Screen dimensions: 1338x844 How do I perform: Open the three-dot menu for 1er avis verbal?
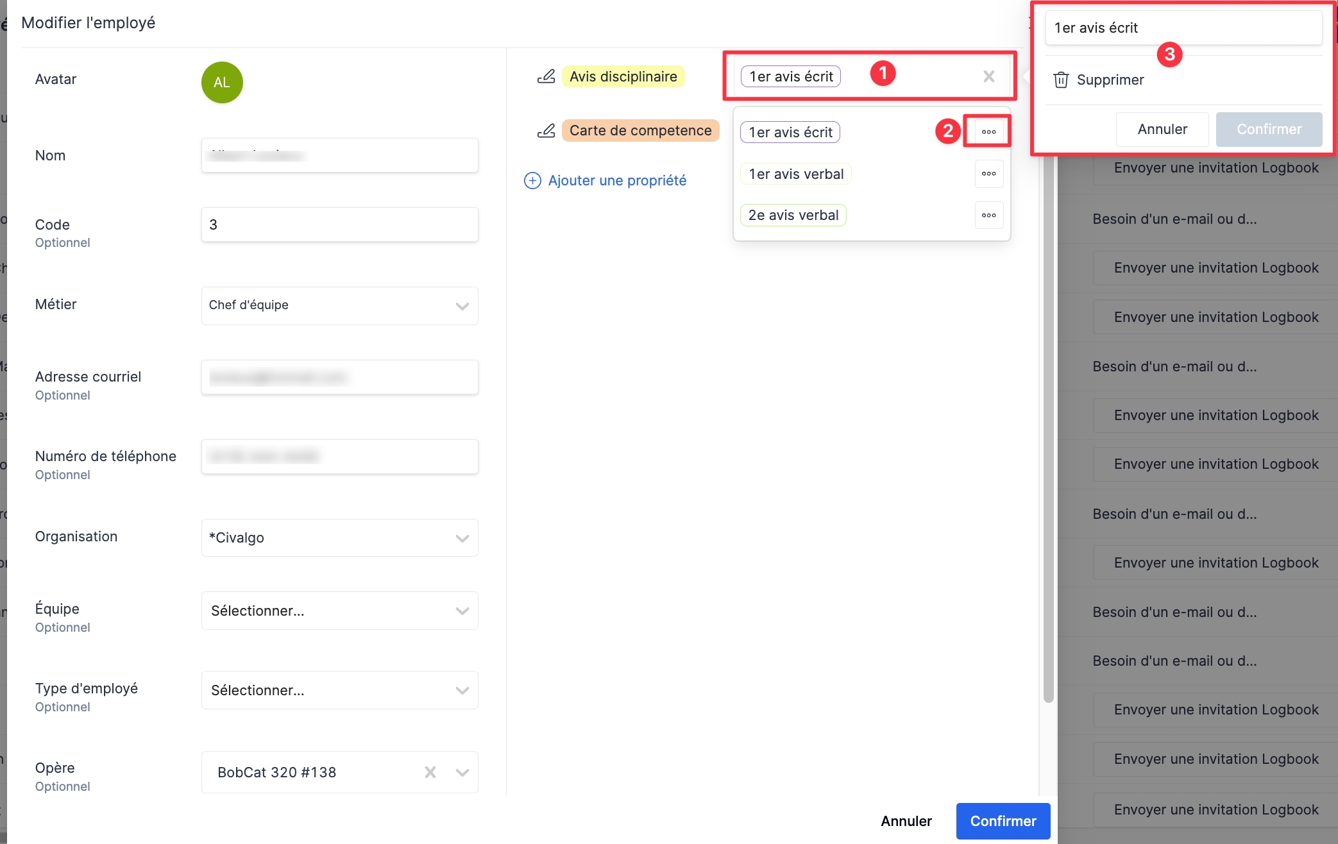click(988, 174)
